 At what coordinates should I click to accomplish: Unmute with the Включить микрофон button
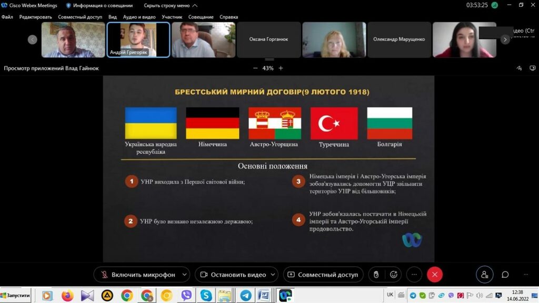point(138,275)
